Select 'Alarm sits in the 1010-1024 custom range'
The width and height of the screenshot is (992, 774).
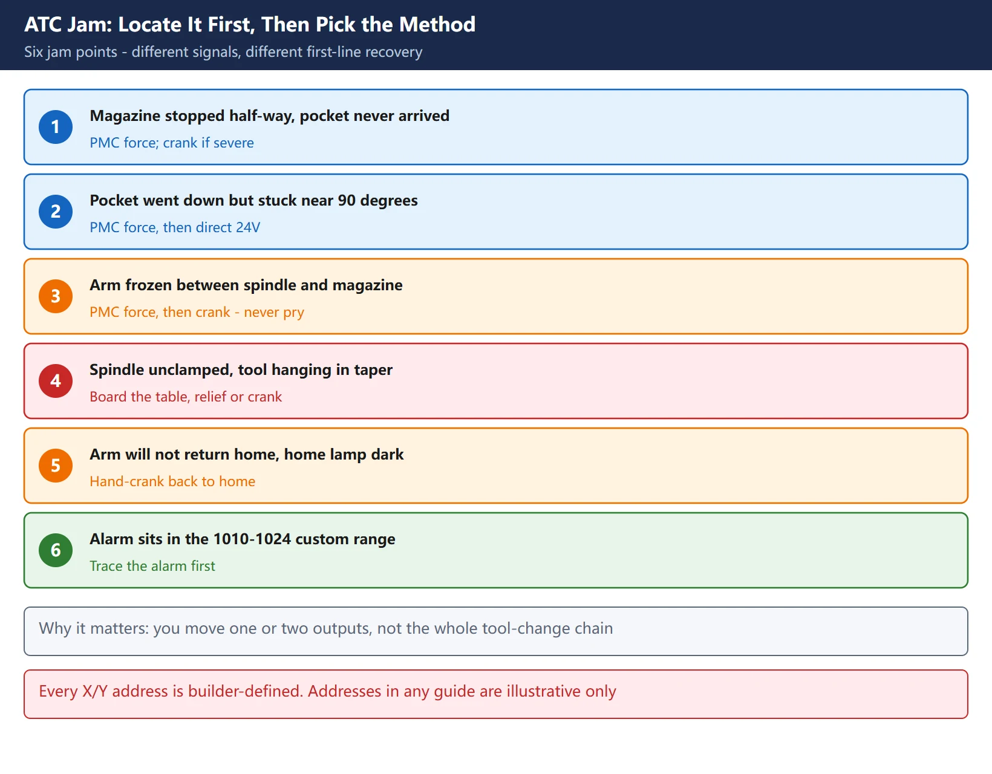[243, 539]
